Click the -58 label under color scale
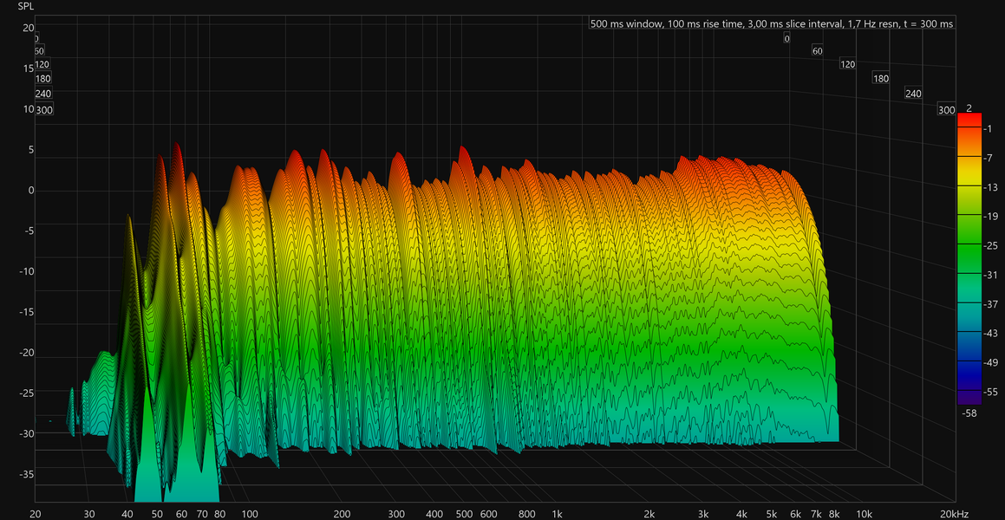Image resolution: width=1005 pixels, height=520 pixels. click(969, 413)
